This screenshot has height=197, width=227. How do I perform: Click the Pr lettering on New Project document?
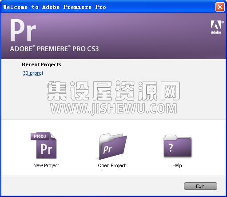click(46, 149)
